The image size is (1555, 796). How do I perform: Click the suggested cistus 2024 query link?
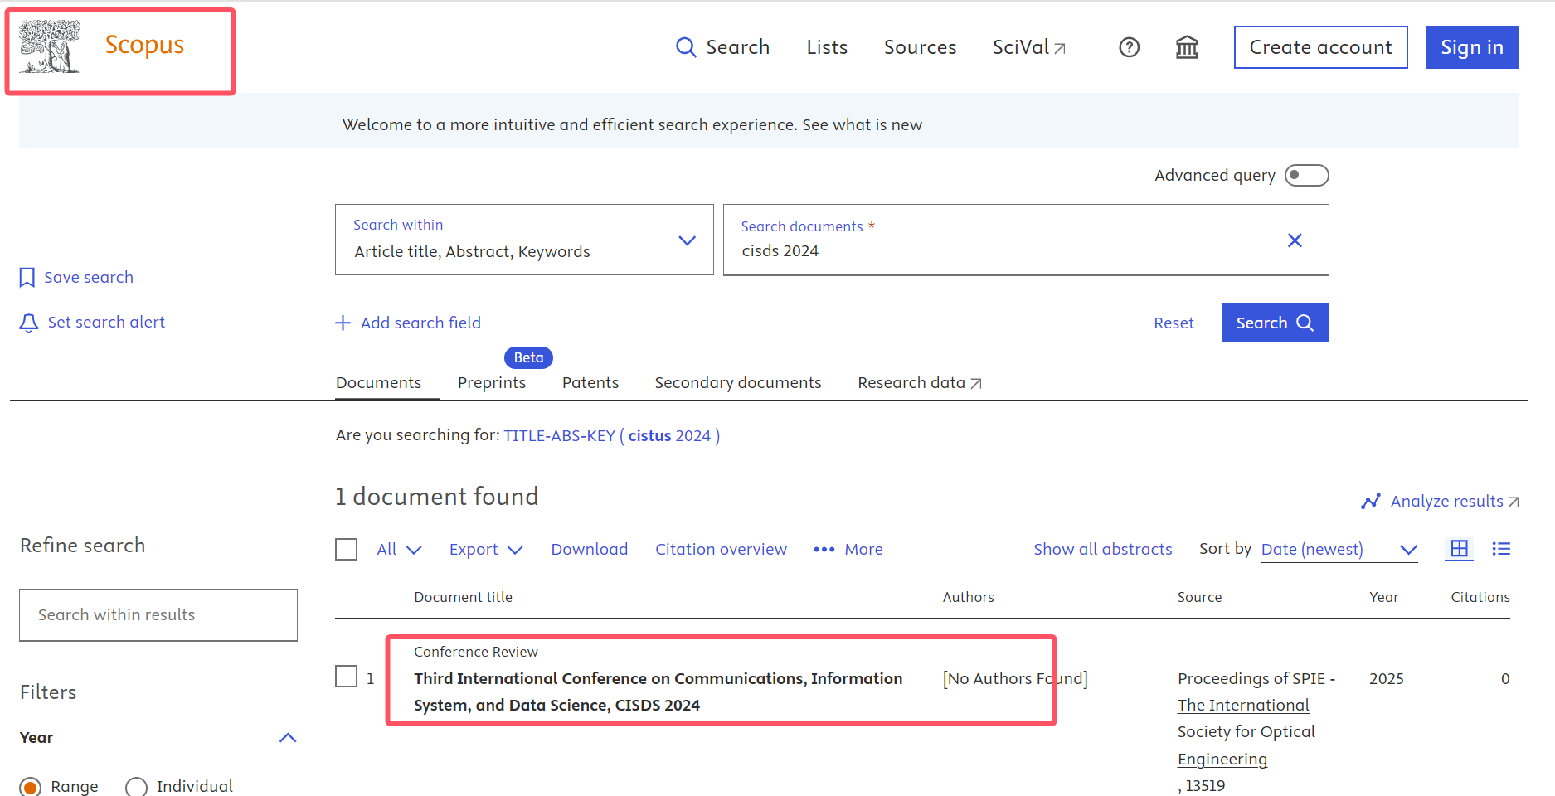coord(612,436)
